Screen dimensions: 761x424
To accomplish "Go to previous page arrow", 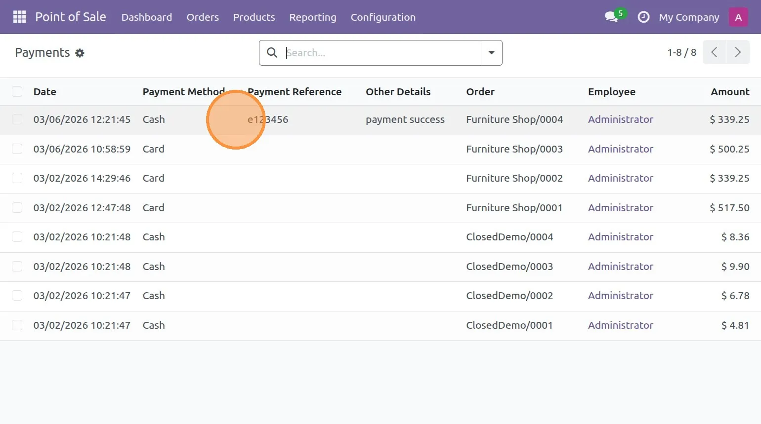I will [x=714, y=52].
